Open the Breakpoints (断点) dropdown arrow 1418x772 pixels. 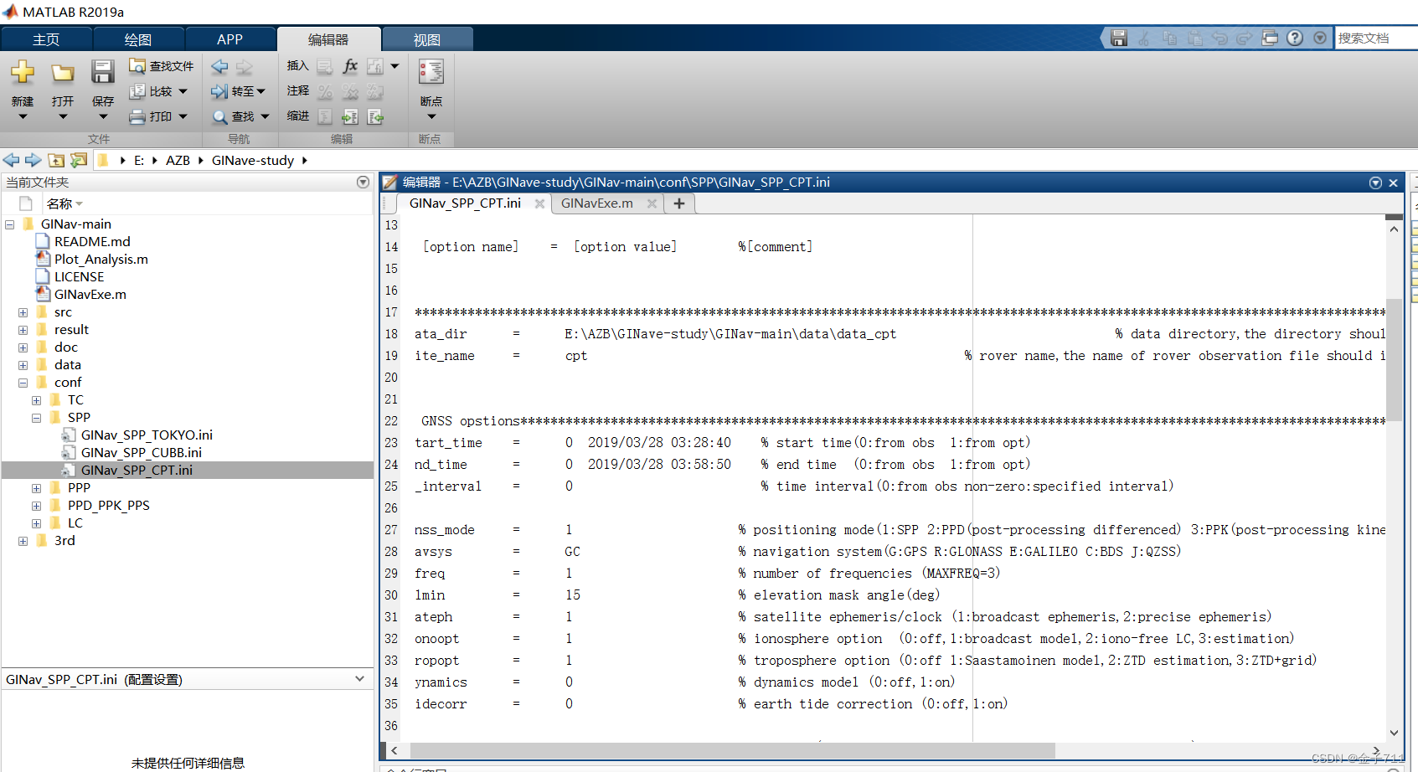tap(431, 116)
